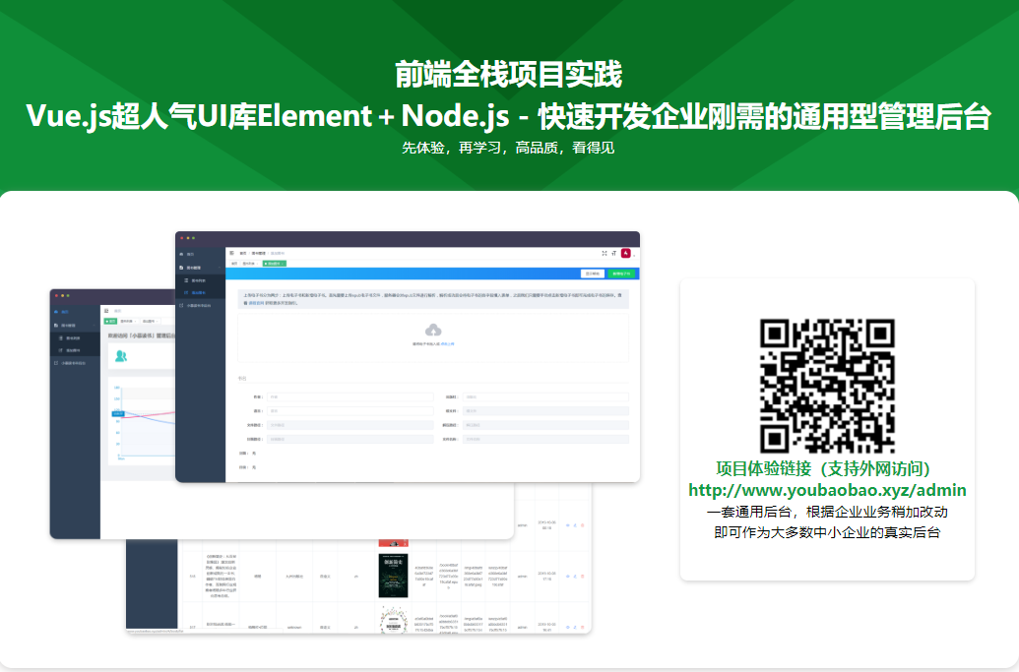The image size is (1019, 672).
Task: Click the font-size adjustment icon near the avatar
Action: [x=613, y=253]
